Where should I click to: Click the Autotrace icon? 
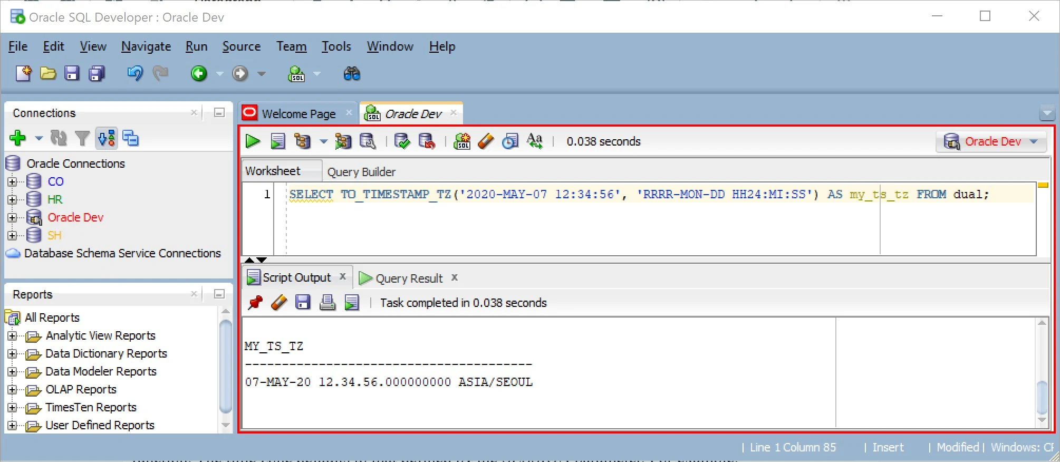(x=343, y=141)
